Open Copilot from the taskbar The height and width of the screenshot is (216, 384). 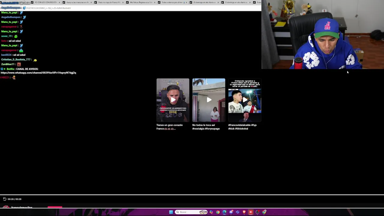(211, 212)
